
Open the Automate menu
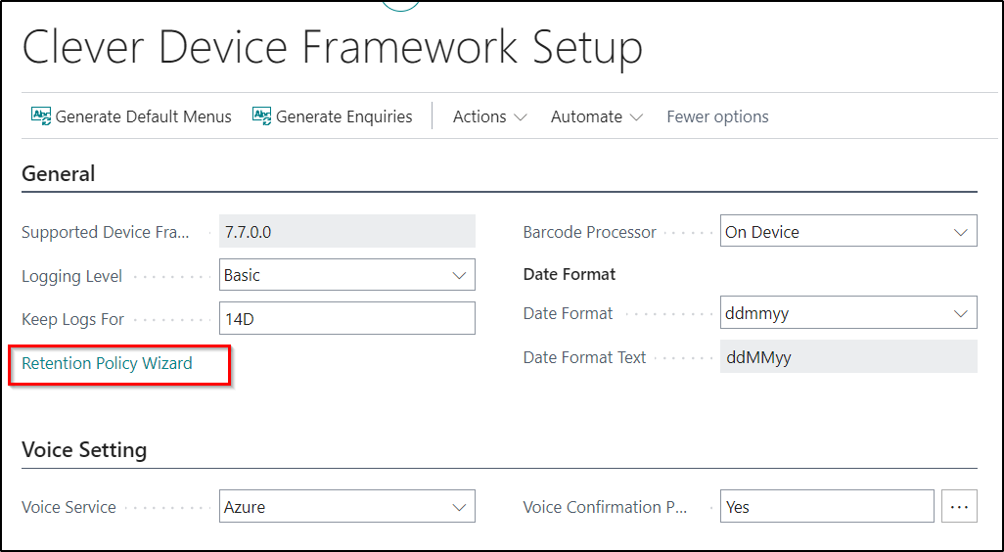(x=597, y=116)
